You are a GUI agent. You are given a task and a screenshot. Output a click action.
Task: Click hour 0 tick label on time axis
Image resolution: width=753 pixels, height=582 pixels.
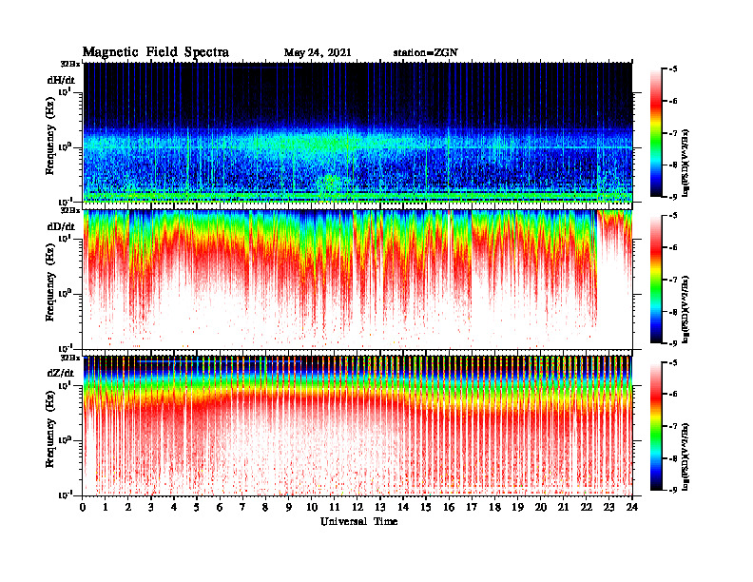tap(83, 508)
